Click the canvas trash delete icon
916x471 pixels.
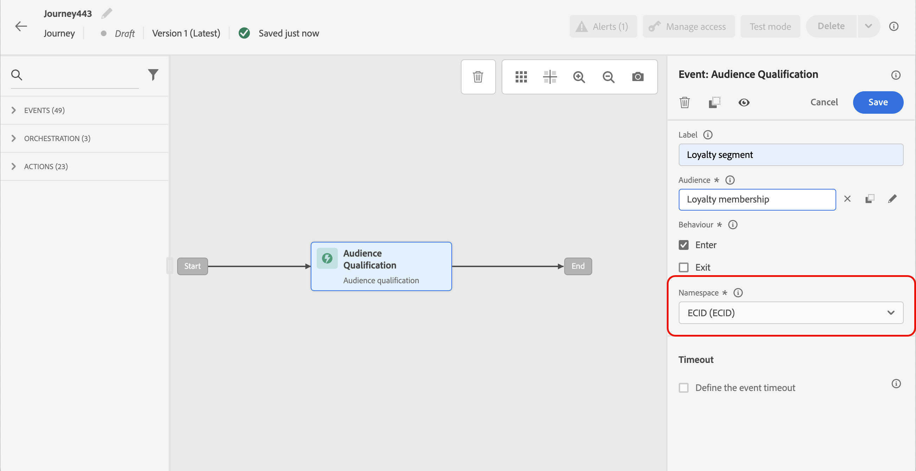(x=478, y=77)
